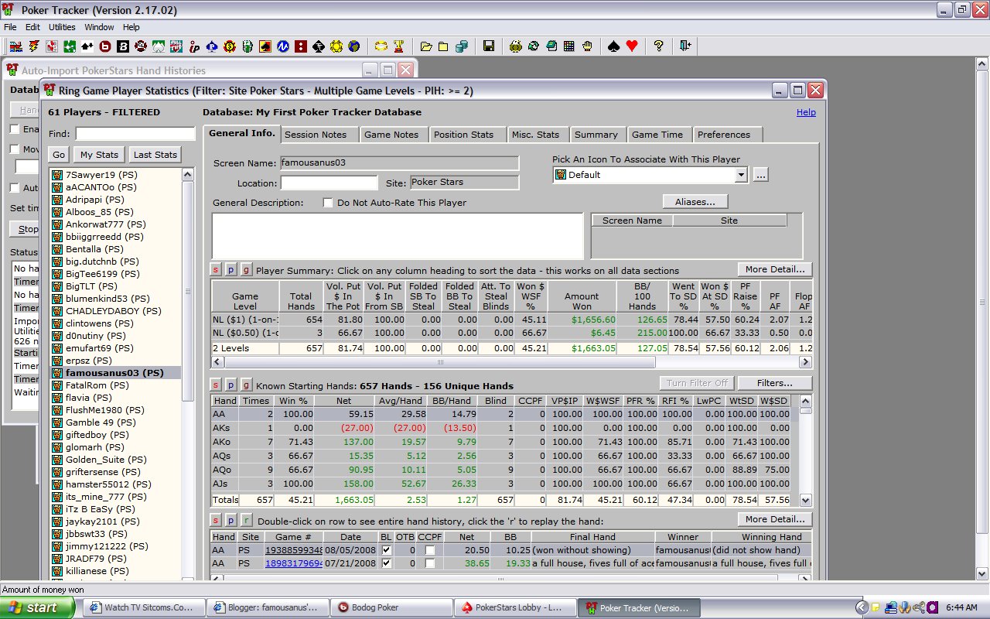
Task: Click the Filters... button
Action: tap(775, 383)
